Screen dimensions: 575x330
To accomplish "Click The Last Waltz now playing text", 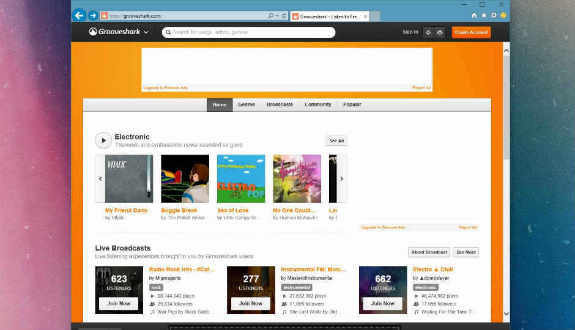I will [x=316, y=312].
